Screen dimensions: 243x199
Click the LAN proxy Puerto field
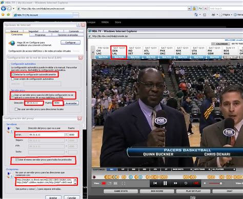[58, 103]
